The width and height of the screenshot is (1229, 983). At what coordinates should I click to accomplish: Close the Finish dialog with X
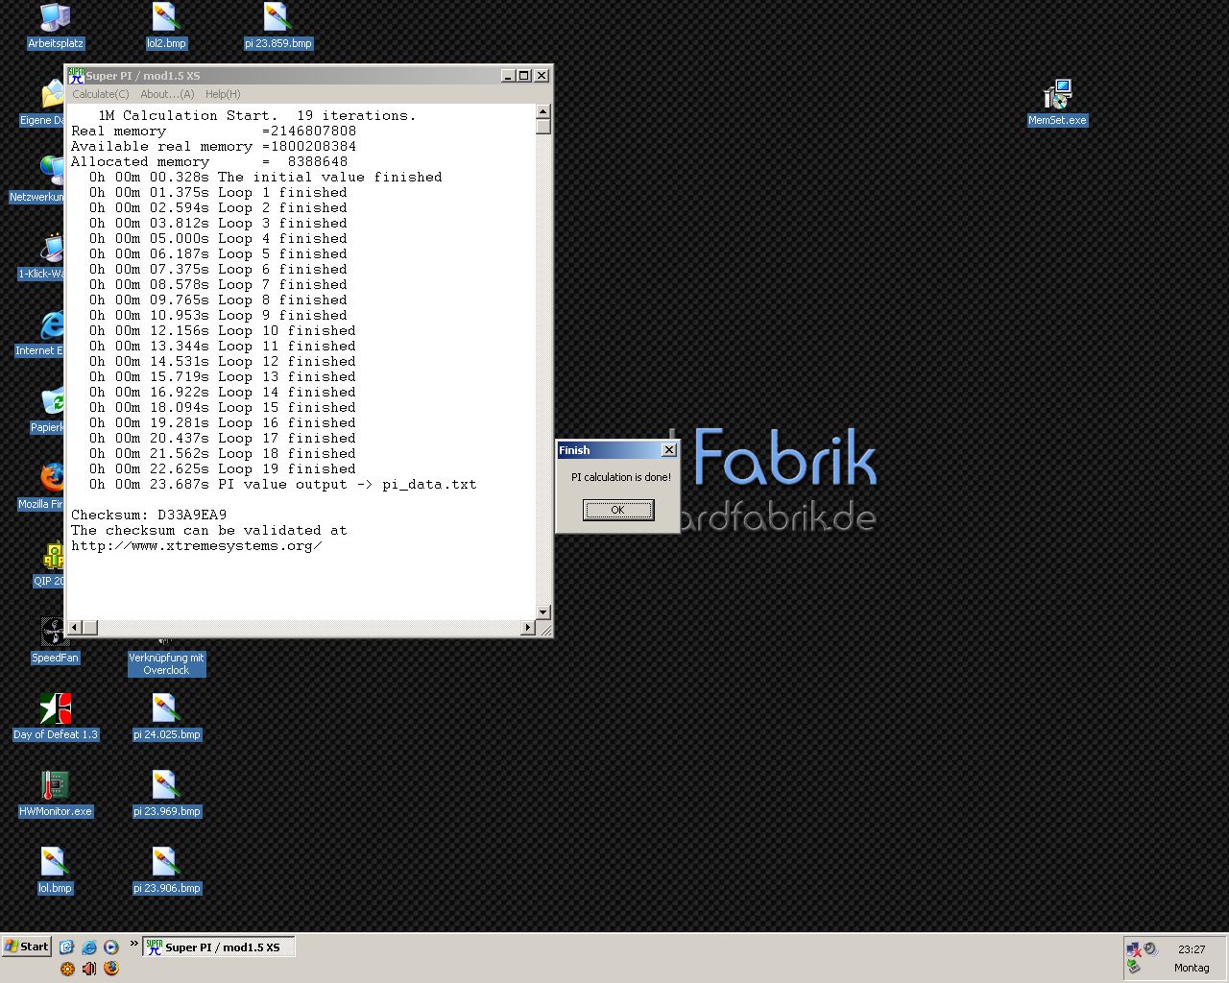669,449
